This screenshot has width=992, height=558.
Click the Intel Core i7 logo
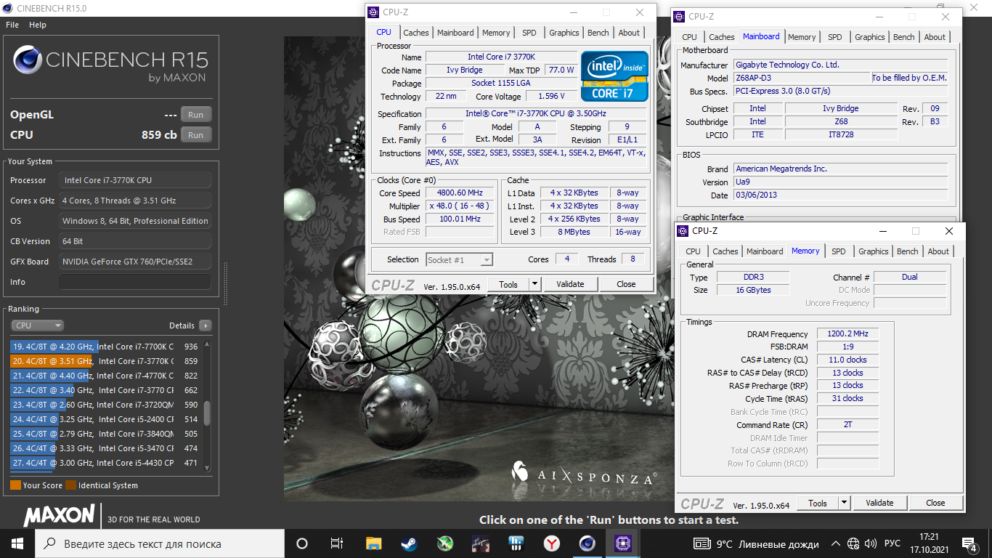pyautogui.click(x=614, y=76)
